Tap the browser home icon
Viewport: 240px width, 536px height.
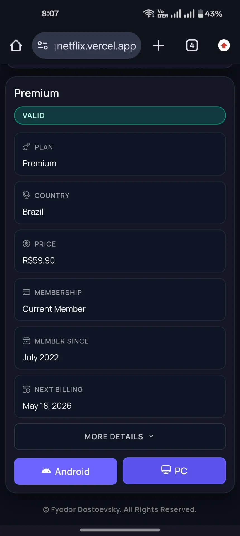pos(16,46)
